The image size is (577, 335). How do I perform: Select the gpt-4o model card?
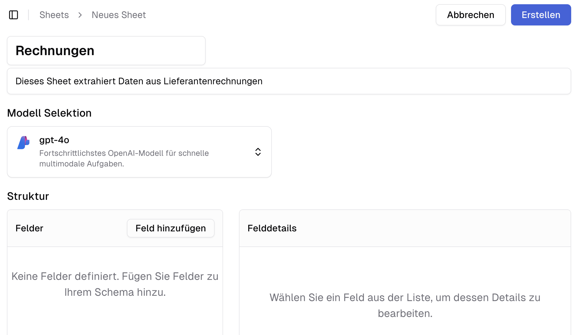click(140, 152)
